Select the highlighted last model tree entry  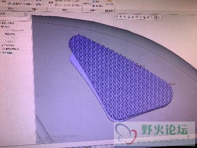(x=7, y=52)
